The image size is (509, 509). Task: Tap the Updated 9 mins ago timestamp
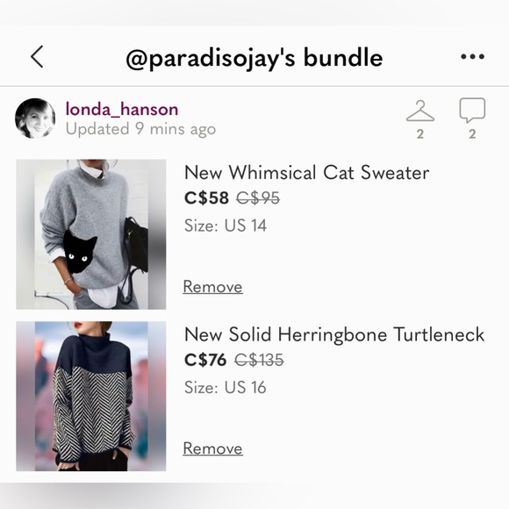point(140,129)
